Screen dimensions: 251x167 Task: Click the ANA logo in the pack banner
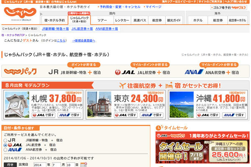(x=194, y=72)
